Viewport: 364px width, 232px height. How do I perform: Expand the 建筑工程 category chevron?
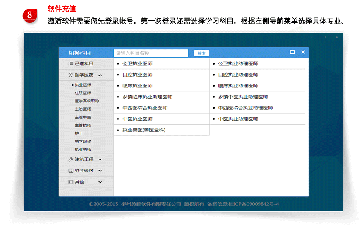(100, 159)
